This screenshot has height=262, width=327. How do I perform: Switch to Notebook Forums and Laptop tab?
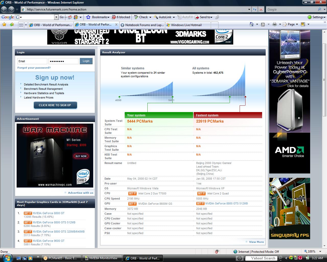(142, 25)
